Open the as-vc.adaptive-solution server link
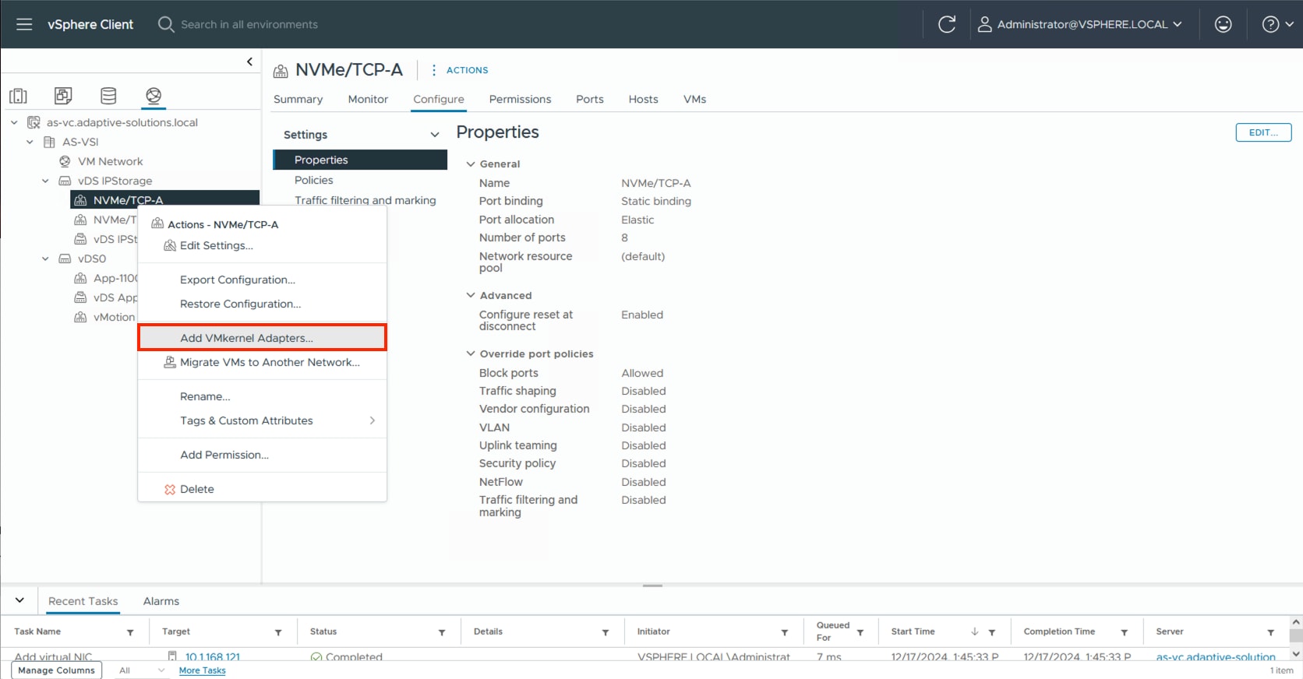Screen dimensions: 1303x679 coord(1216,656)
